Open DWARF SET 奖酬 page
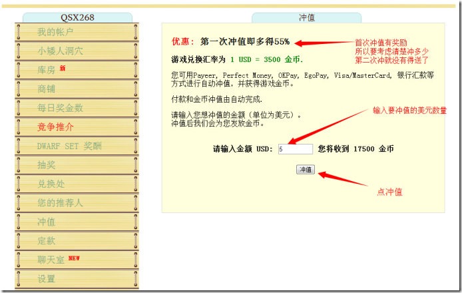The height and width of the screenshot is (293, 462). click(x=69, y=146)
